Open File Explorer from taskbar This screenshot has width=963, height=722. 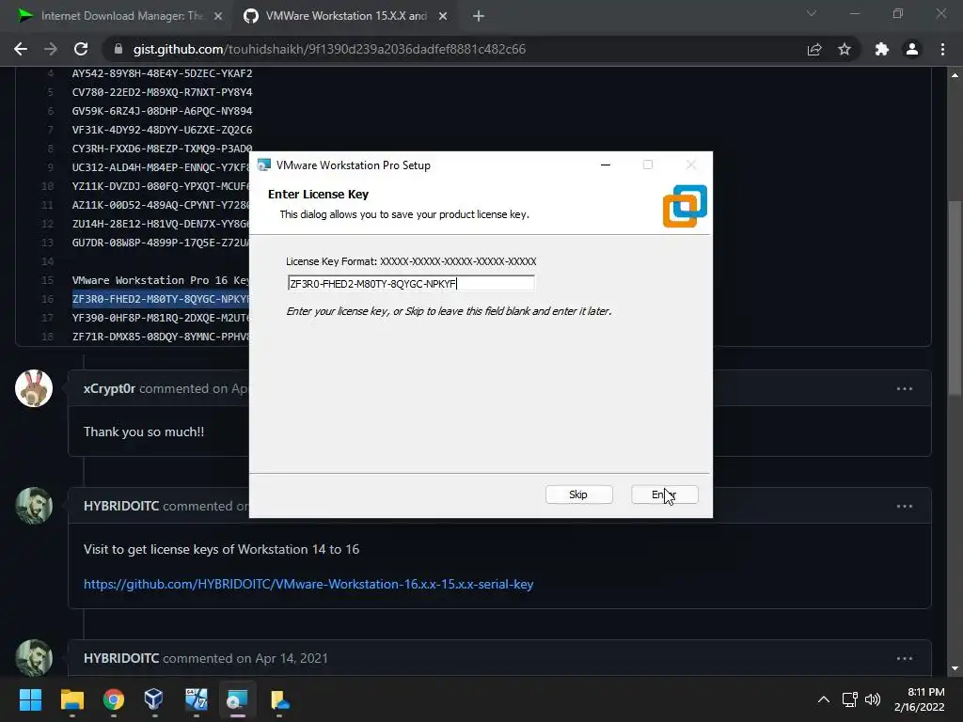click(x=71, y=699)
